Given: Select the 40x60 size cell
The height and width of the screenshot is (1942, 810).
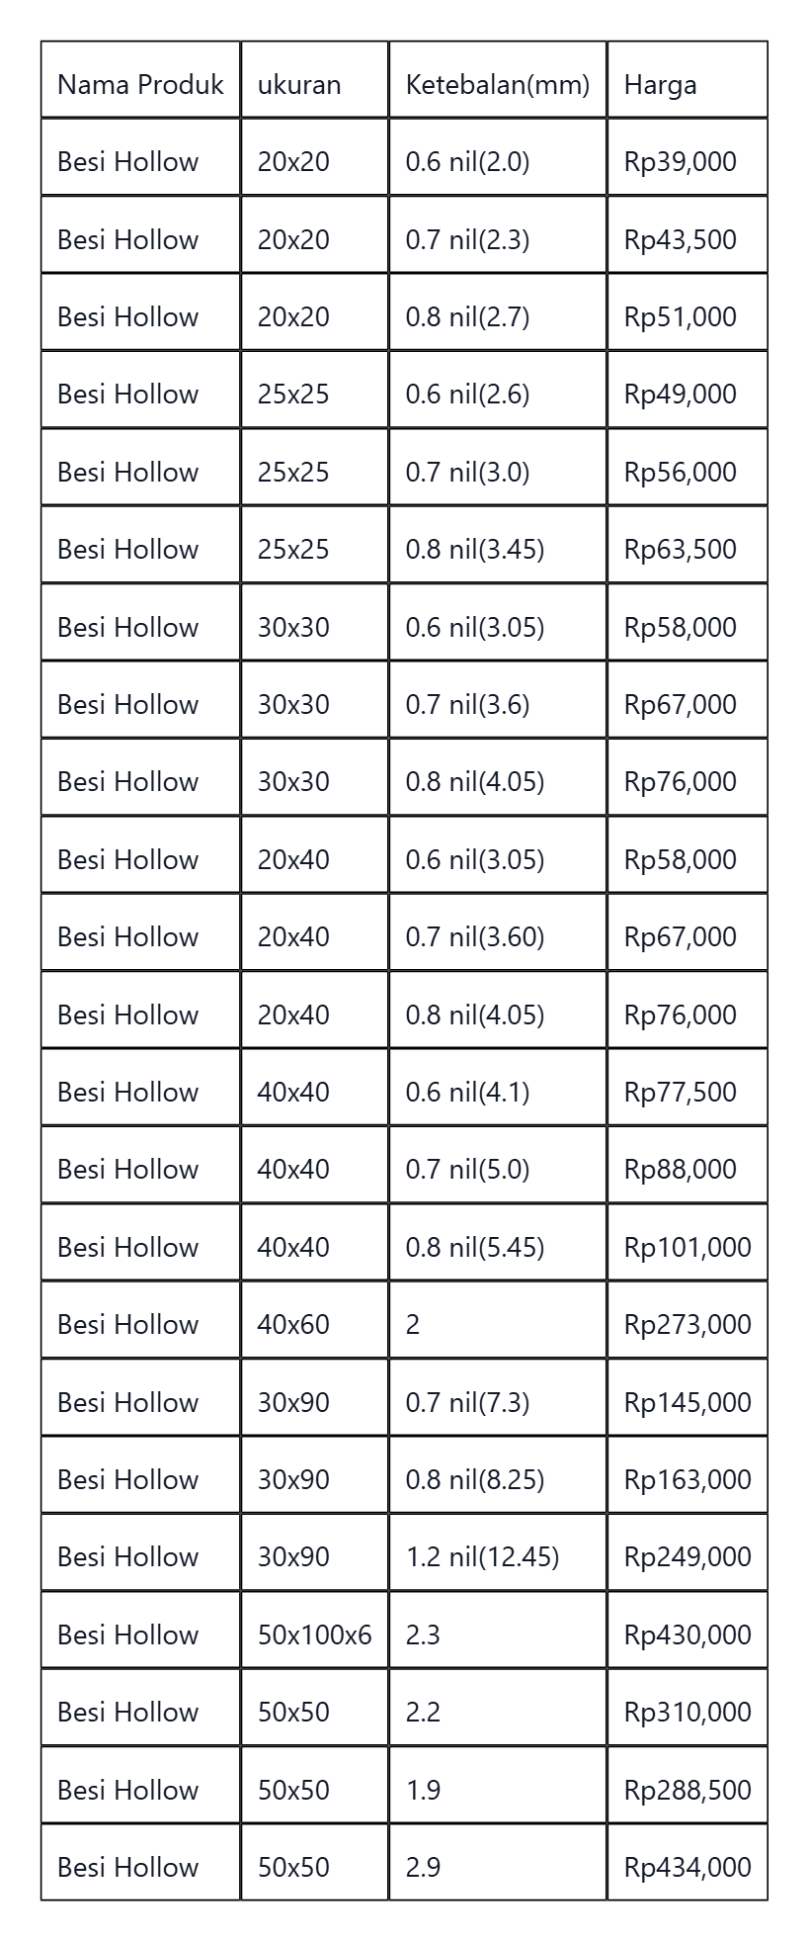Looking at the screenshot, I should (314, 1320).
